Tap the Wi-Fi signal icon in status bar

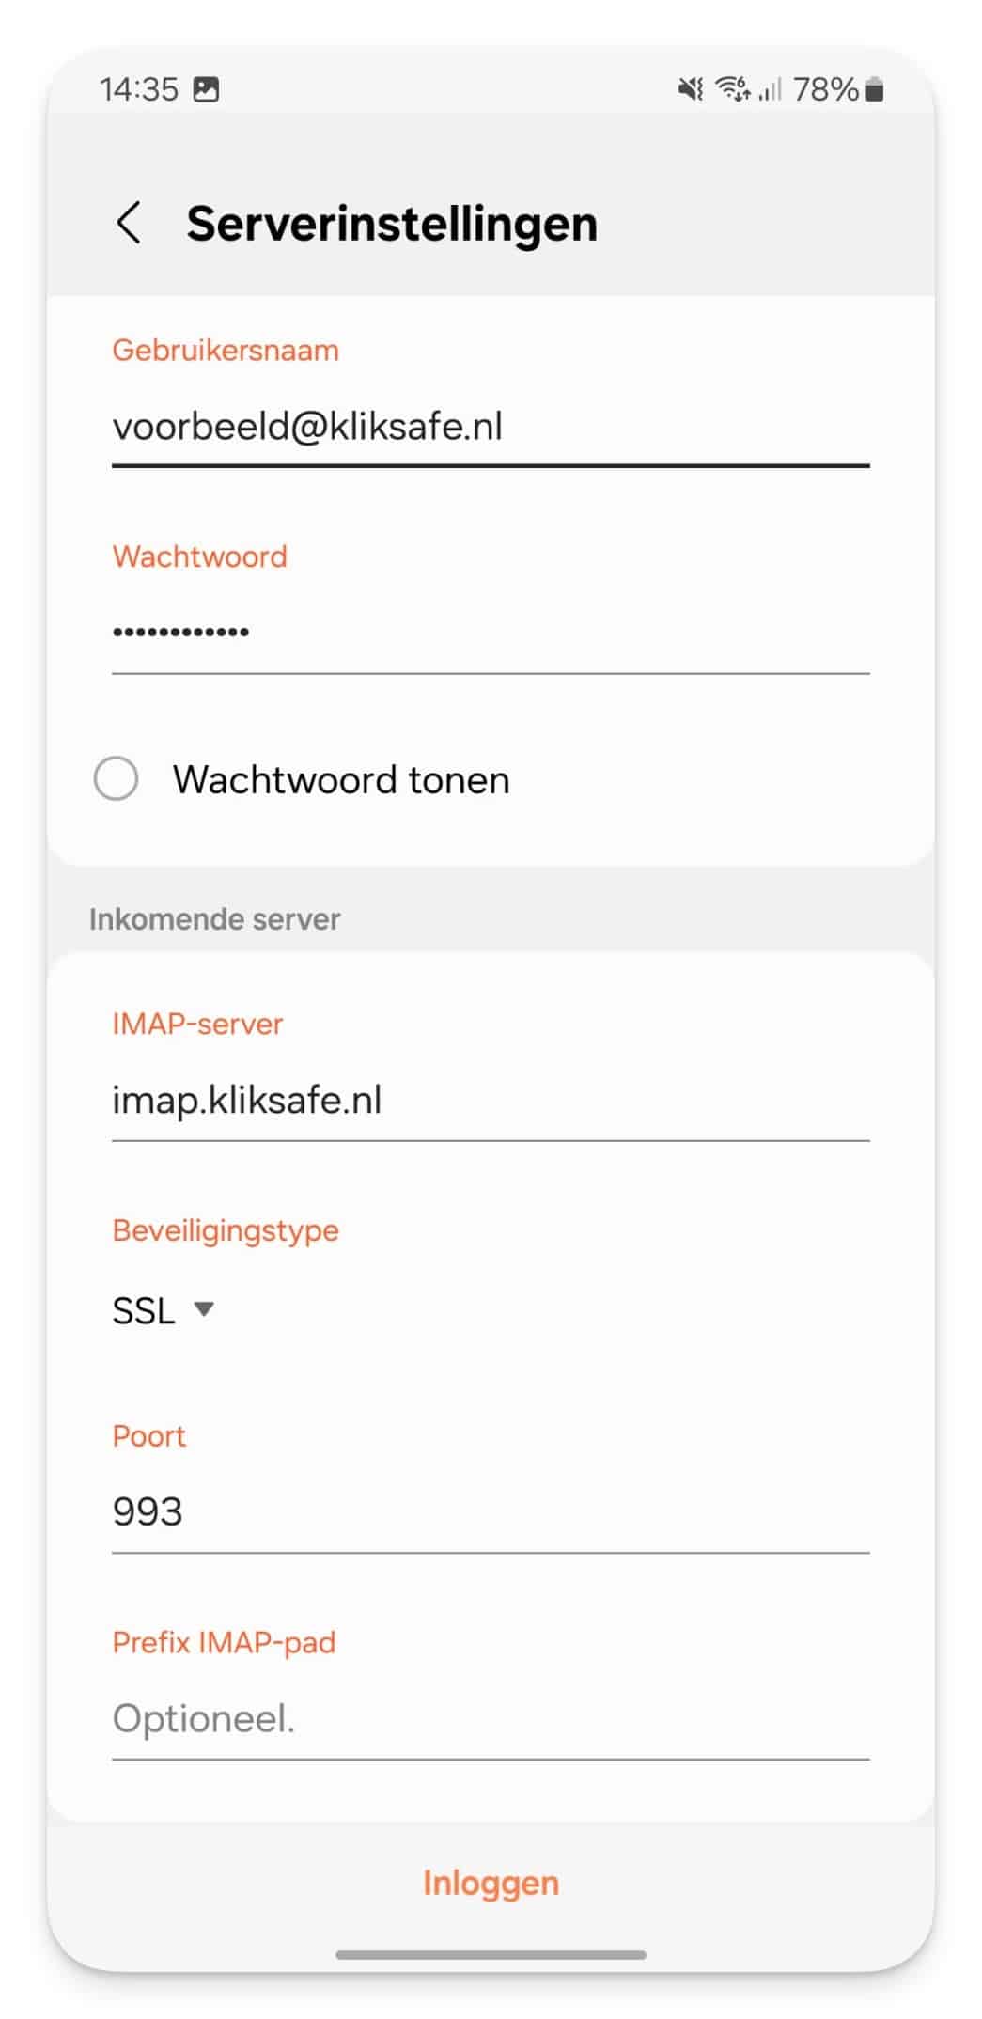pyautogui.click(x=733, y=89)
